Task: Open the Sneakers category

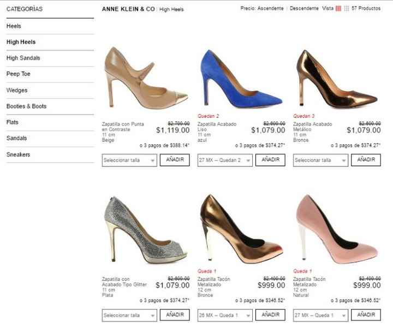Action: pos(19,154)
